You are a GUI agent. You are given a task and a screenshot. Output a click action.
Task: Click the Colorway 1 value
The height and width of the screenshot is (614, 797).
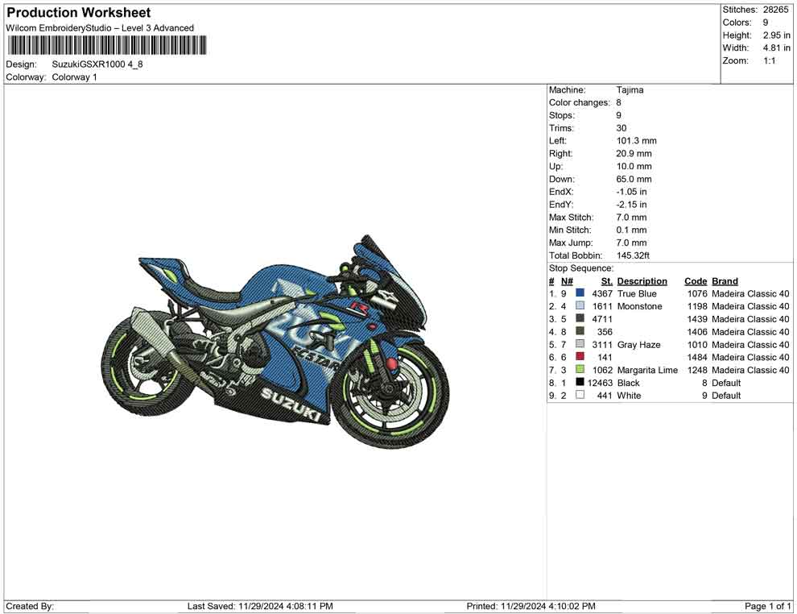(x=74, y=77)
